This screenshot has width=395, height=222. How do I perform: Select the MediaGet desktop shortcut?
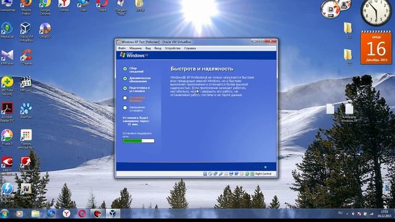(x=7, y=30)
